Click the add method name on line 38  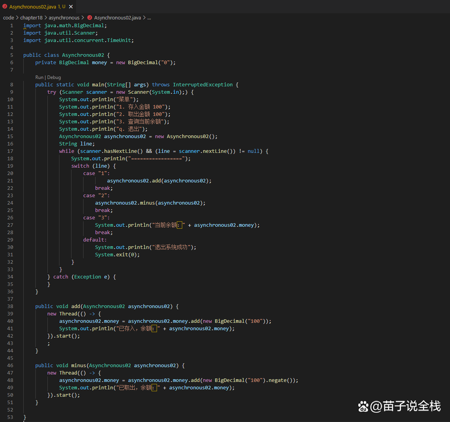click(75, 306)
